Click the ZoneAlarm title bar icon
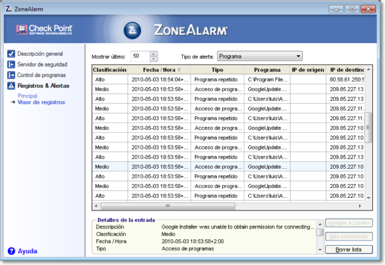The image size is (385, 265). tap(8, 9)
